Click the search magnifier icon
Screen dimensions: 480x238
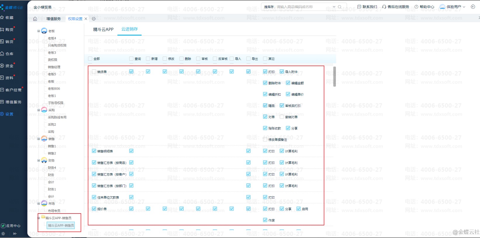pyautogui.click(x=340, y=7)
